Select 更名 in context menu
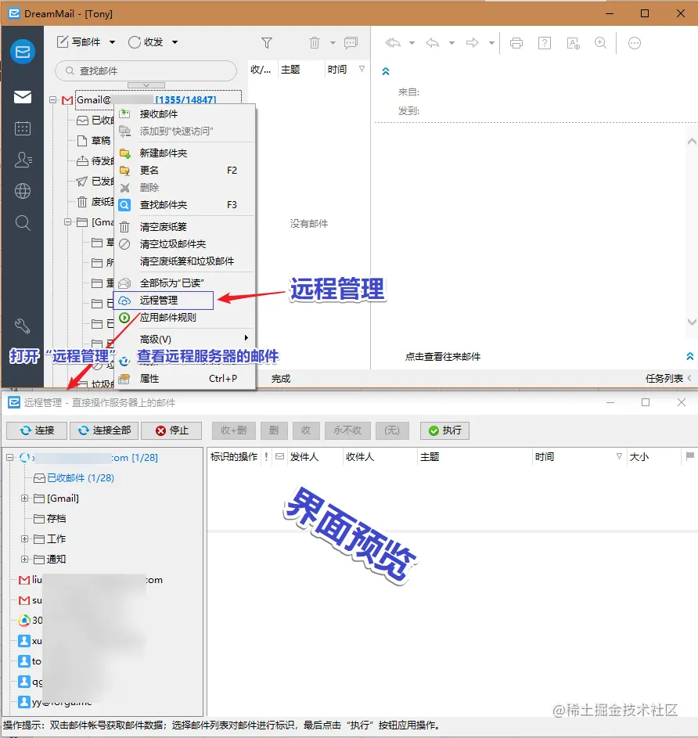 185,171
